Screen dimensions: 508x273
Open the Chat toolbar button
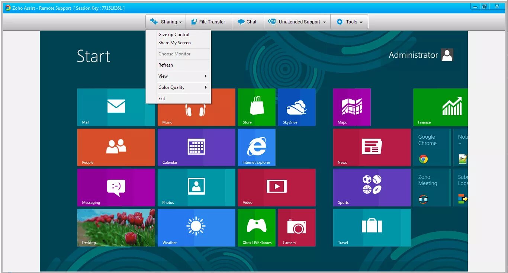tap(248, 22)
